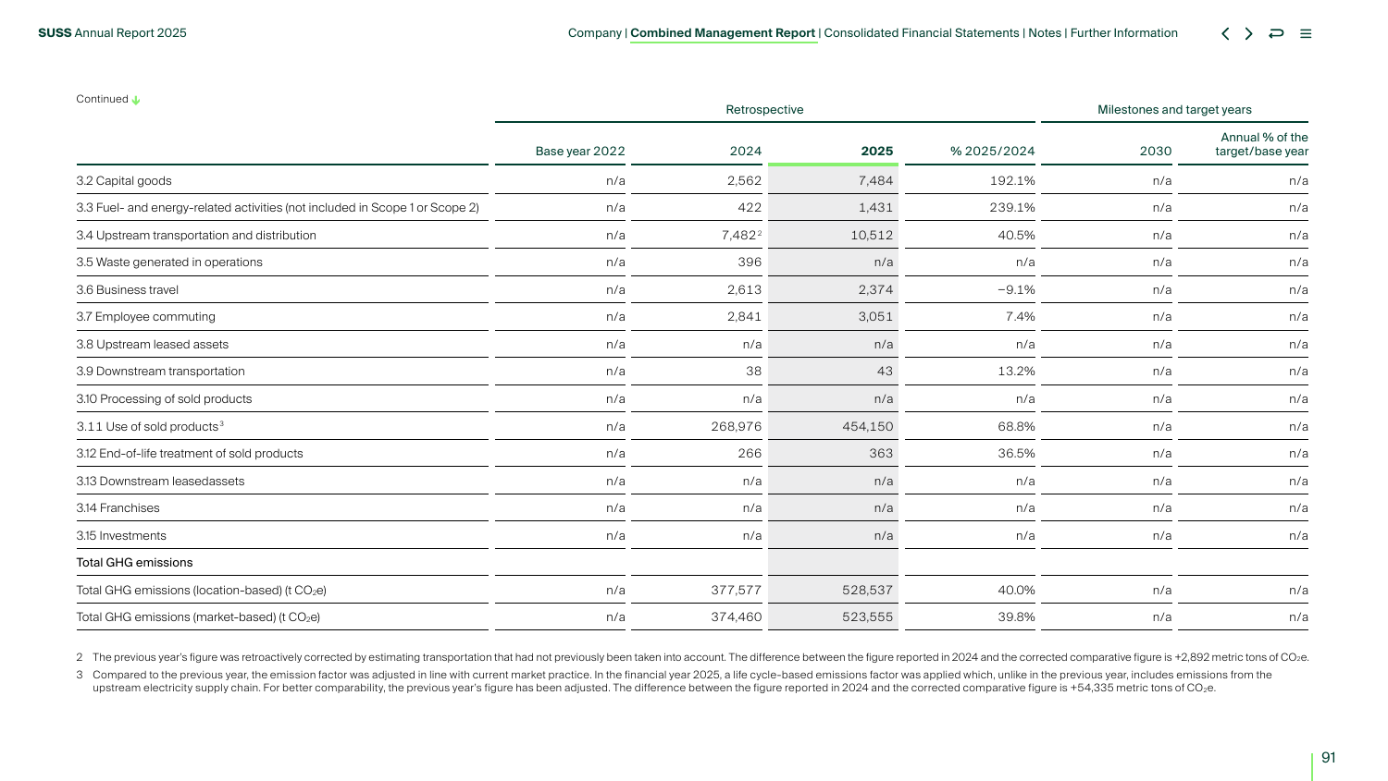Select the 3.6 Business travel label
The width and height of the screenshot is (1388, 781).
click(128, 290)
